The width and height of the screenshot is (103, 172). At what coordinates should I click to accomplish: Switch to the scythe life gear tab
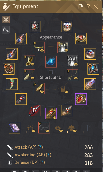tap(6, 30)
